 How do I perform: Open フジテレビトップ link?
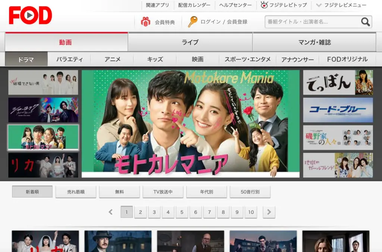click(x=288, y=5)
